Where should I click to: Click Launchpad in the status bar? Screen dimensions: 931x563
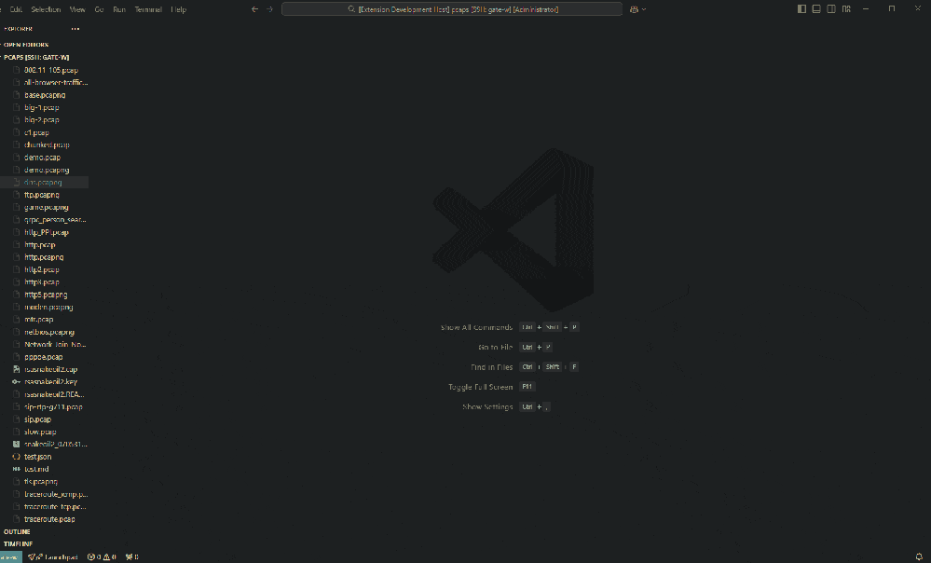click(x=53, y=557)
